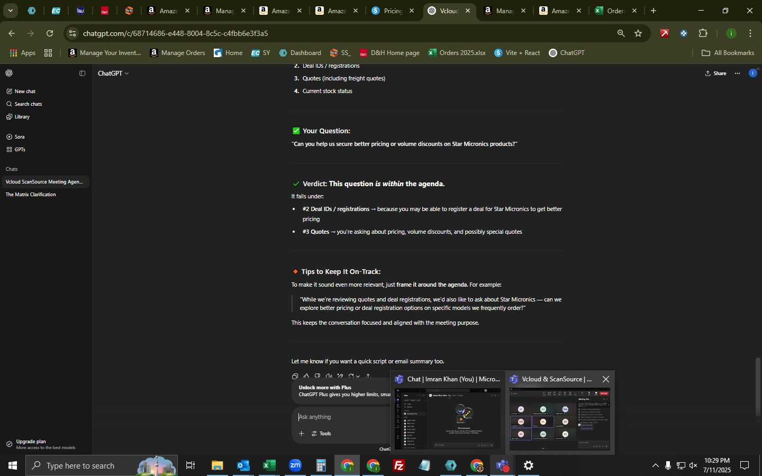Click the address bar URL
762x476 pixels.
point(175,33)
